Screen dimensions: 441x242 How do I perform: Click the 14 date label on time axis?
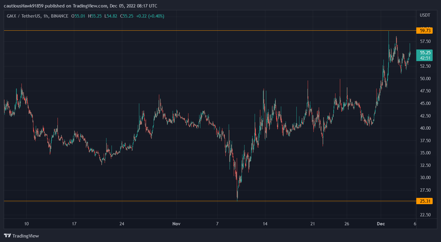265,224
